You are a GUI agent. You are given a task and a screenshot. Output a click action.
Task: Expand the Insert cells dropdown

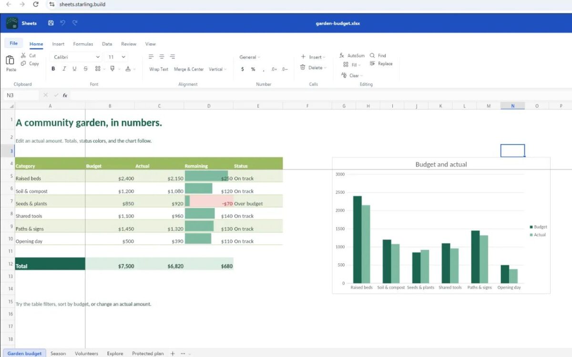(313, 57)
